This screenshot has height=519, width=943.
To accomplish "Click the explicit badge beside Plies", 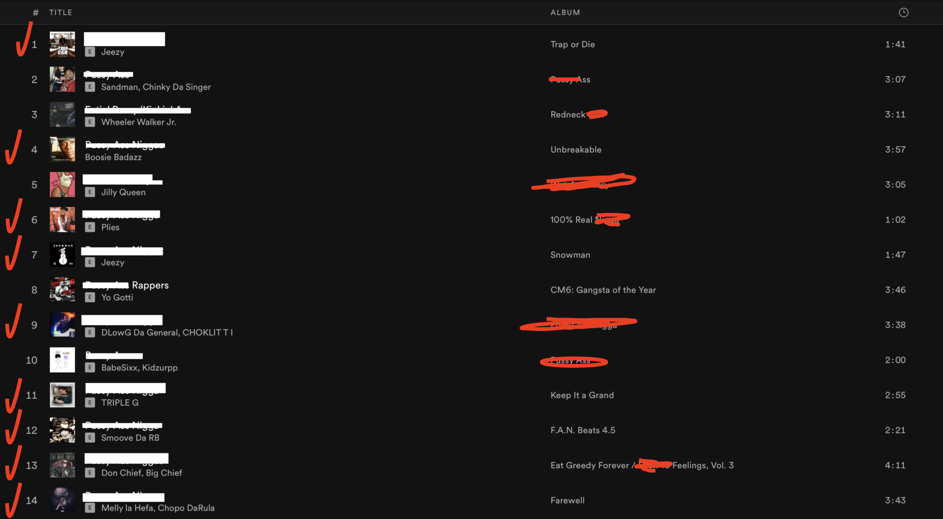I will point(90,227).
